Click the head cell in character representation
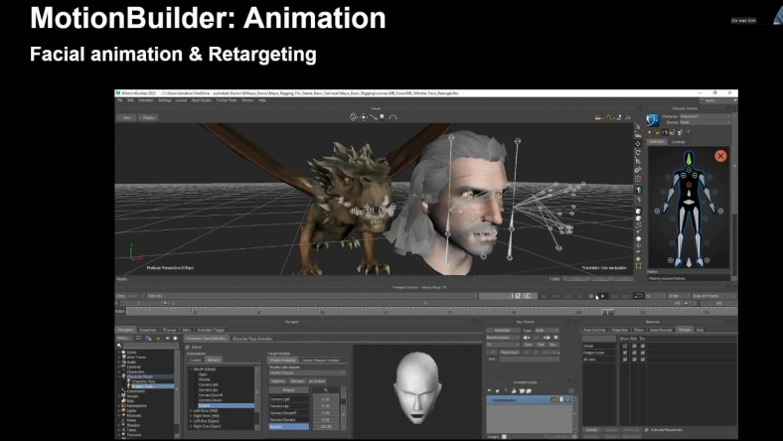 pos(690,158)
